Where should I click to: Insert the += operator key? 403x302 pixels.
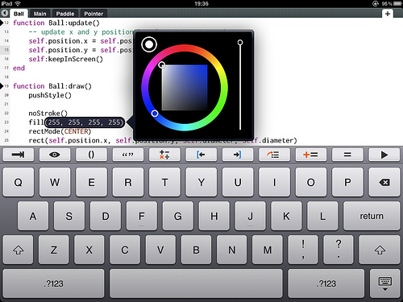(x=311, y=155)
